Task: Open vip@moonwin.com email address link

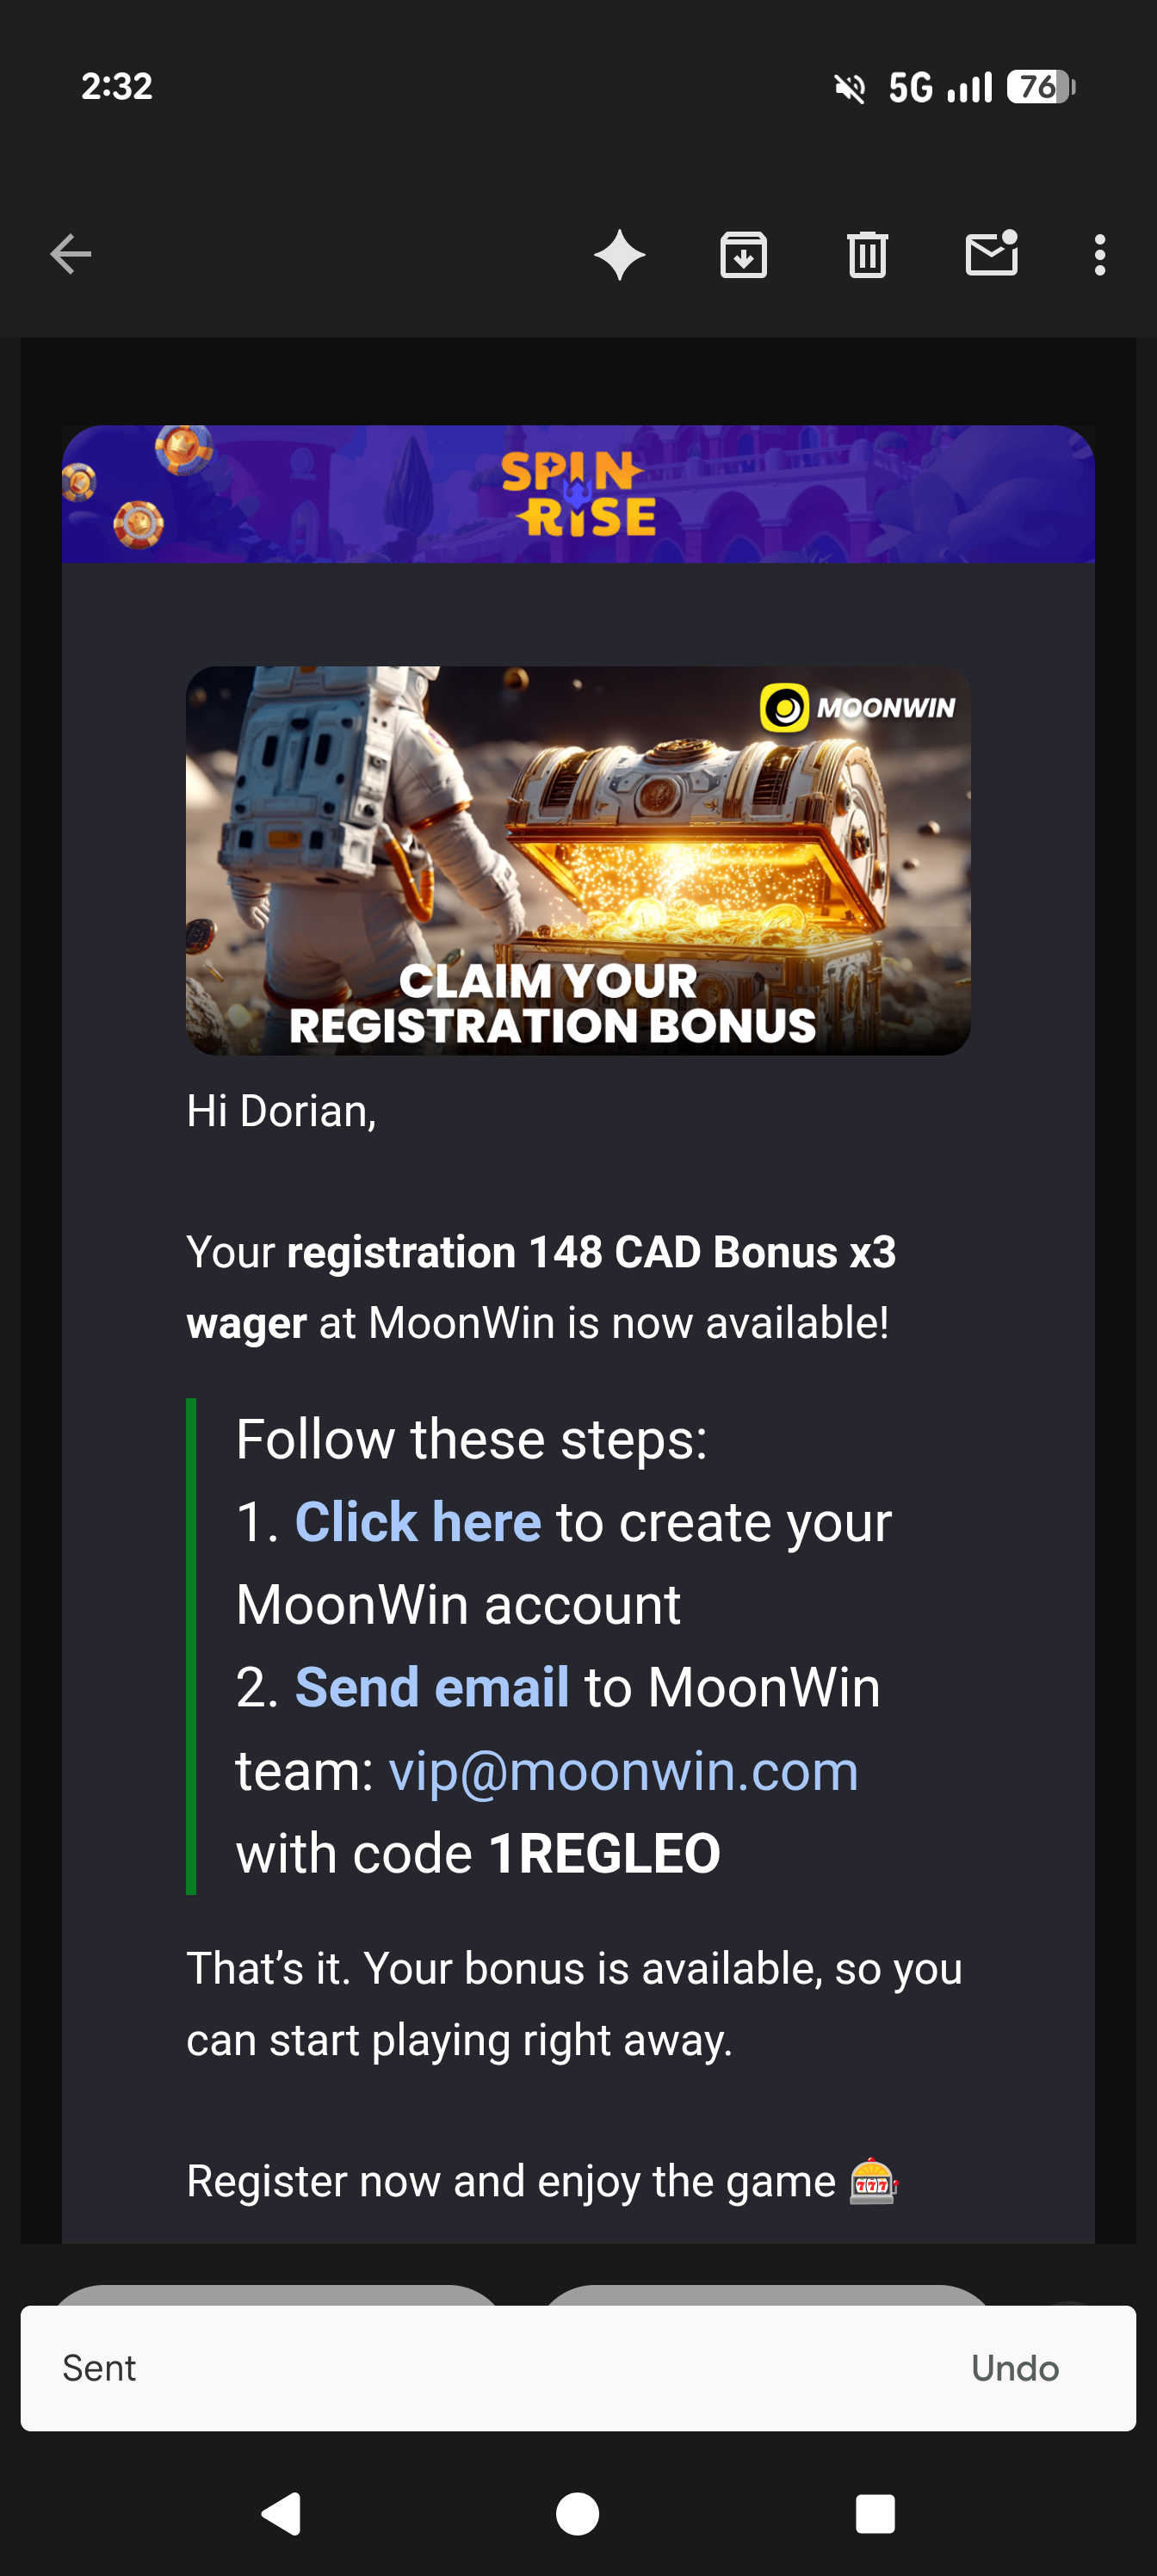Action: click(623, 1771)
